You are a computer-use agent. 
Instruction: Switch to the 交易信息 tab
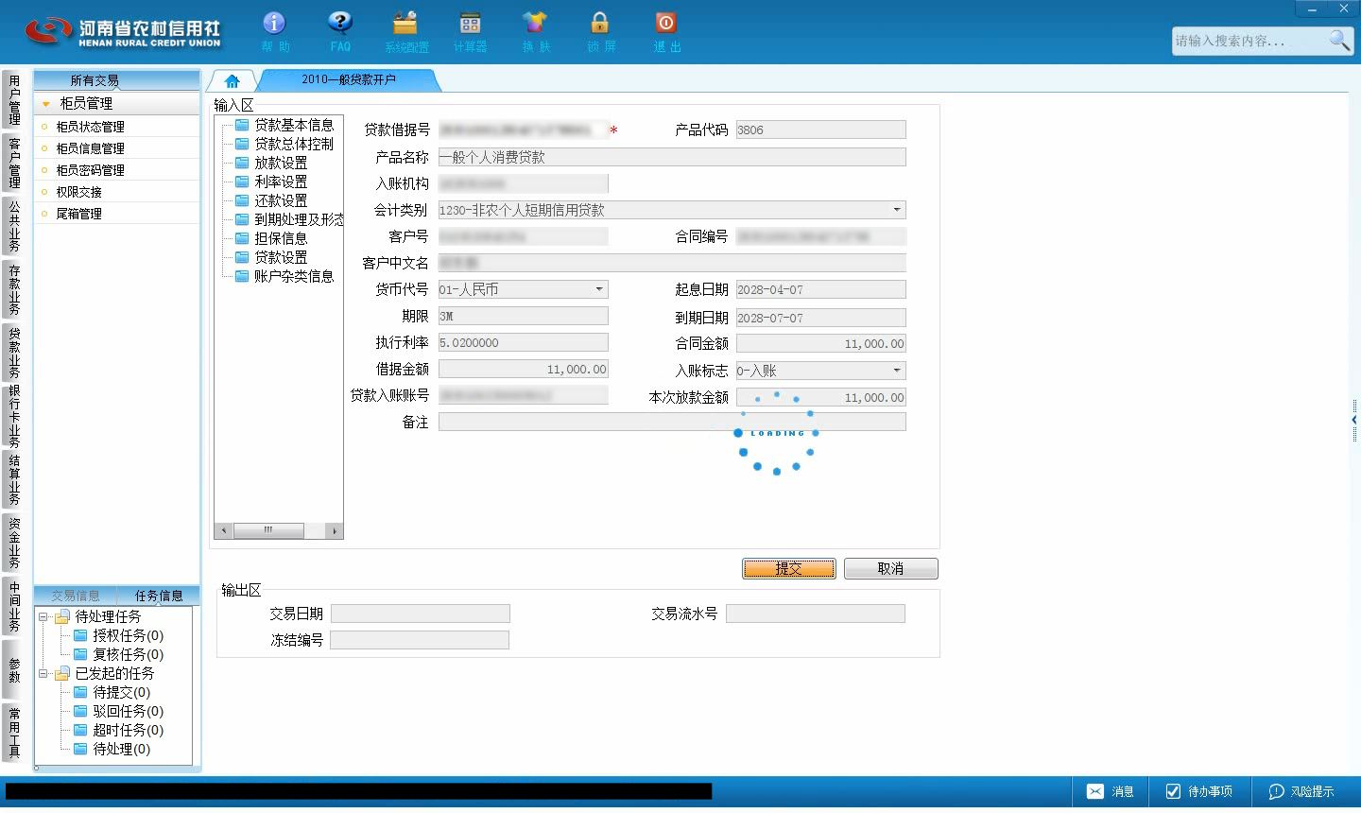click(x=76, y=596)
